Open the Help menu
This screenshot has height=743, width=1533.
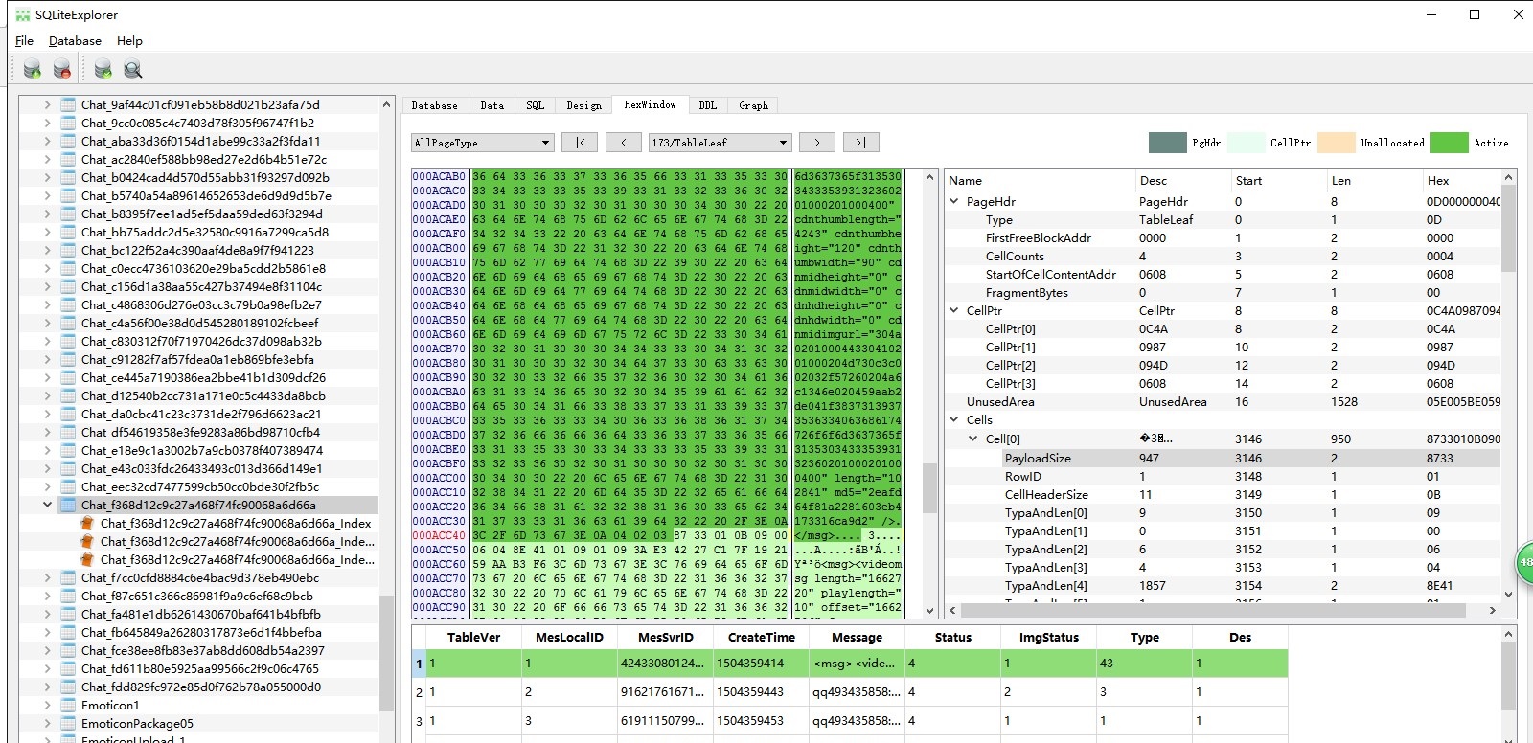click(129, 40)
